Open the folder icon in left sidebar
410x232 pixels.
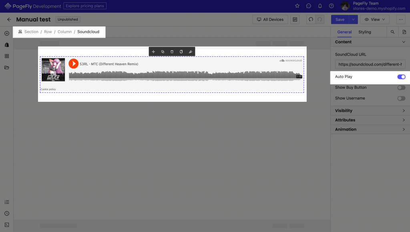tap(7, 67)
